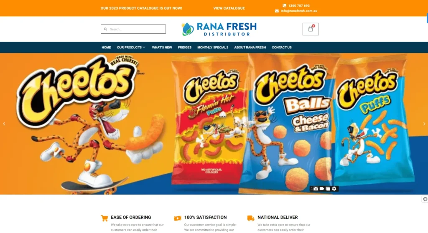Click the phone icon beside 1300 707 693
The width and height of the screenshot is (428, 233).
tap(284, 5)
